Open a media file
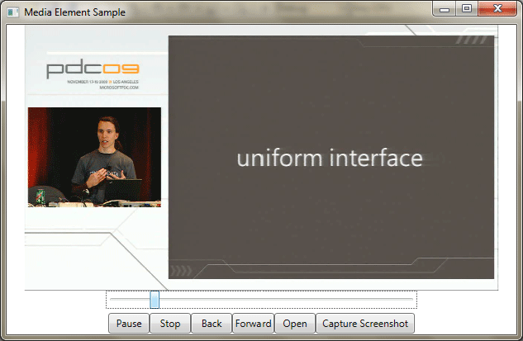The height and width of the screenshot is (341, 523). (295, 324)
